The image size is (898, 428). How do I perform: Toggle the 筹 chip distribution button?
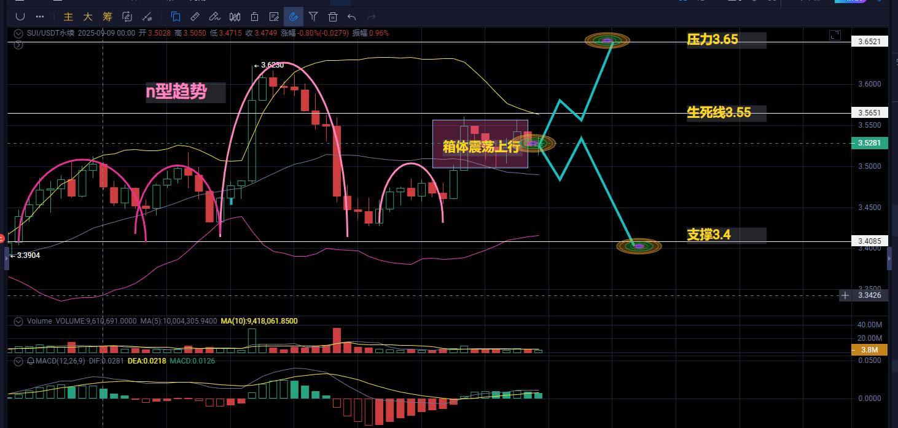[107, 17]
